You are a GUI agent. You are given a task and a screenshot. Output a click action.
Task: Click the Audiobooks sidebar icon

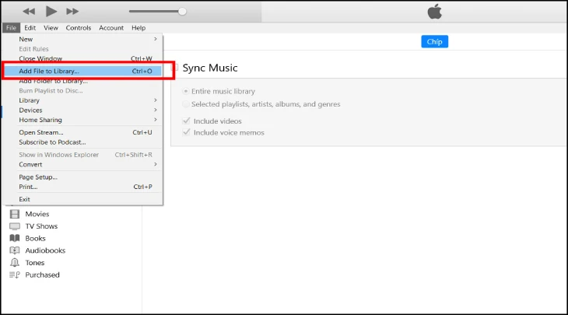pos(14,250)
